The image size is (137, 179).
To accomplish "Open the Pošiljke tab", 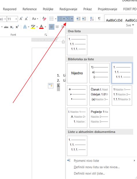I will (x=48, y=9).
